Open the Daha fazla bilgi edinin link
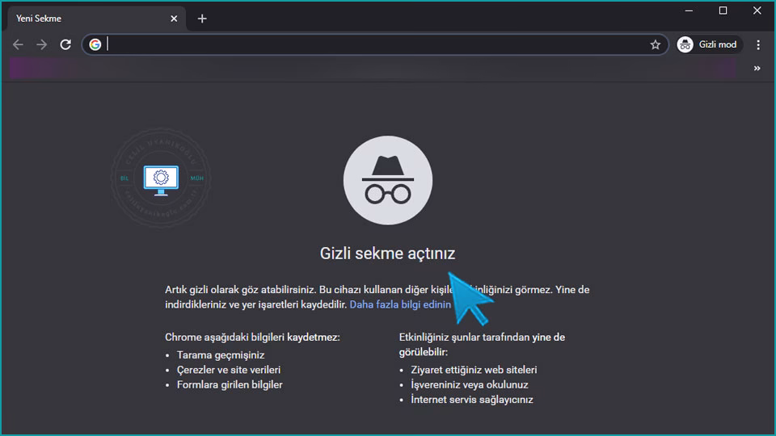The width and height of the screenshot is (776, 436). [399, 304]
